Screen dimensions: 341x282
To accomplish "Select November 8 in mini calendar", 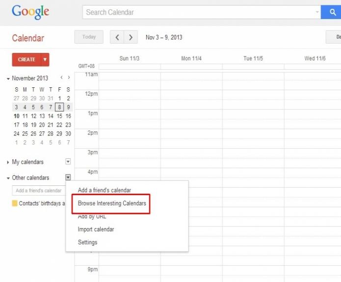I will pos(59,107).
